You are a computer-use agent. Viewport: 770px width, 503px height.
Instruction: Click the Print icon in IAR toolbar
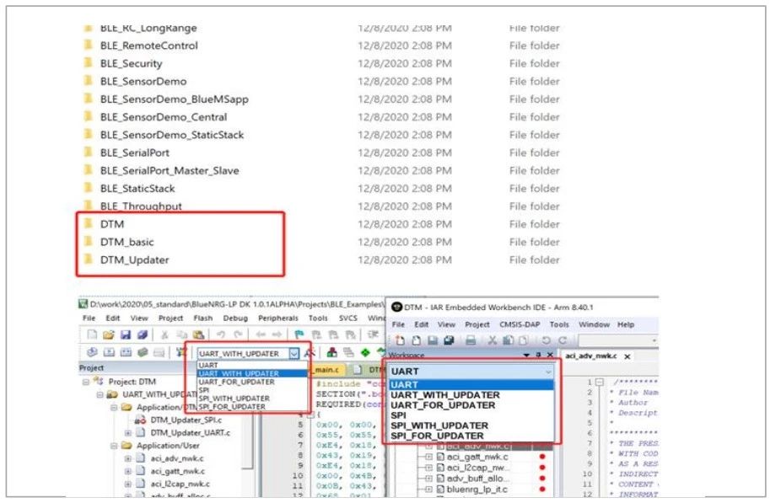(471, 340)
